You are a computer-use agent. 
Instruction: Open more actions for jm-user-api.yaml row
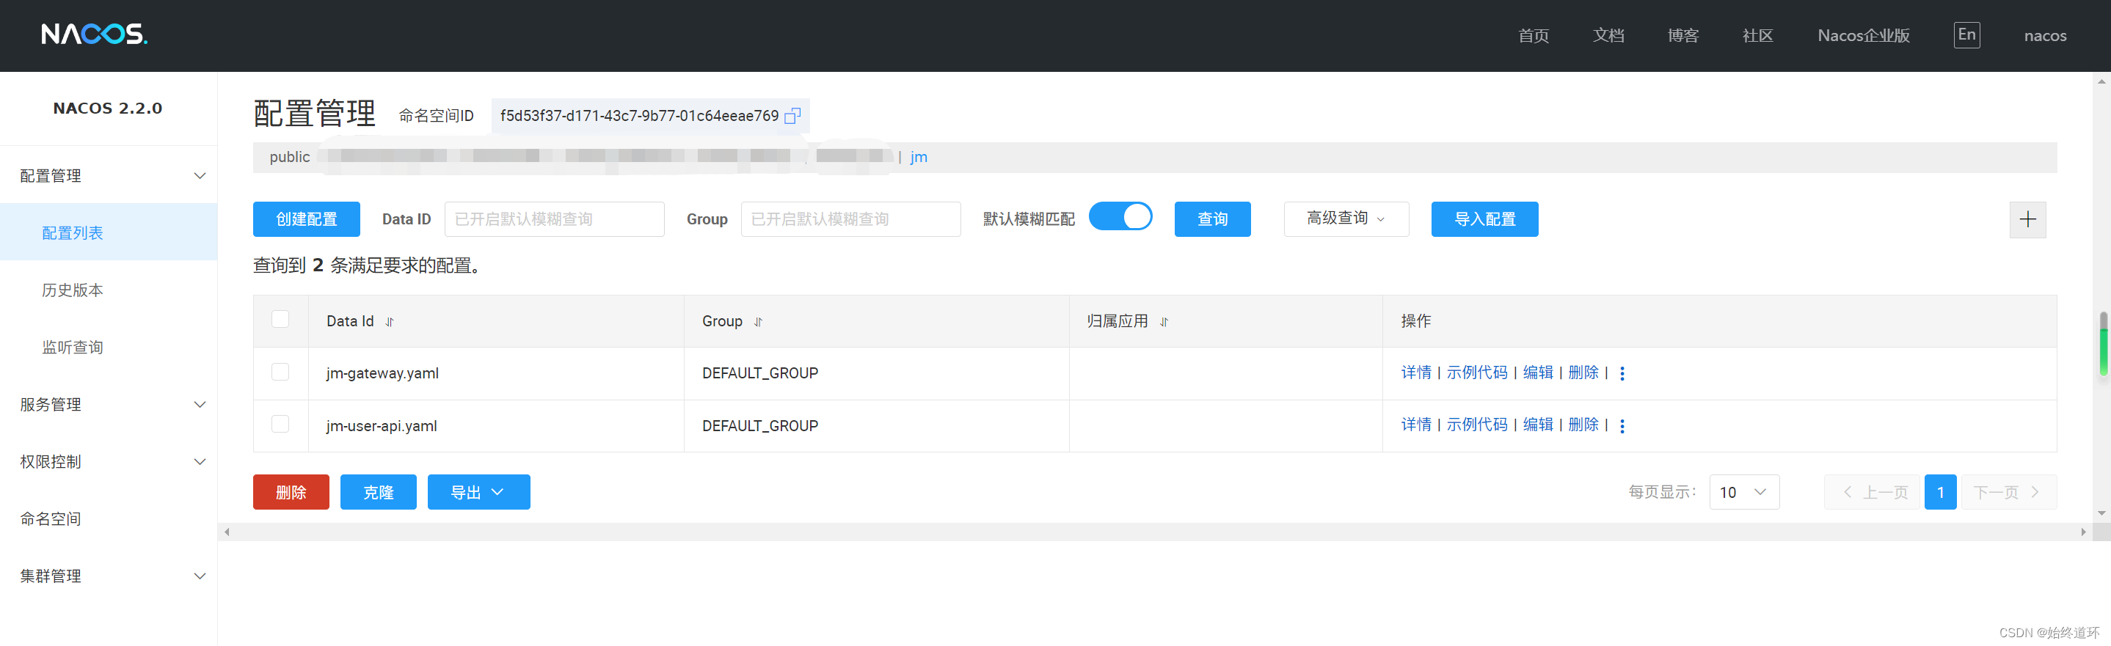(1622, 426)
